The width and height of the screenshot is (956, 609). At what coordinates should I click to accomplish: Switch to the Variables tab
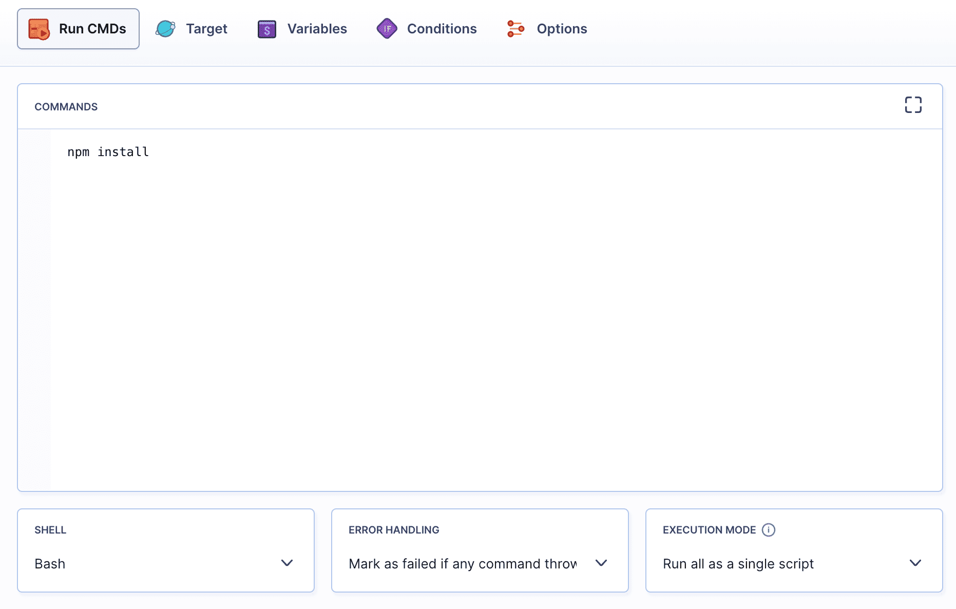coord(302,29)
